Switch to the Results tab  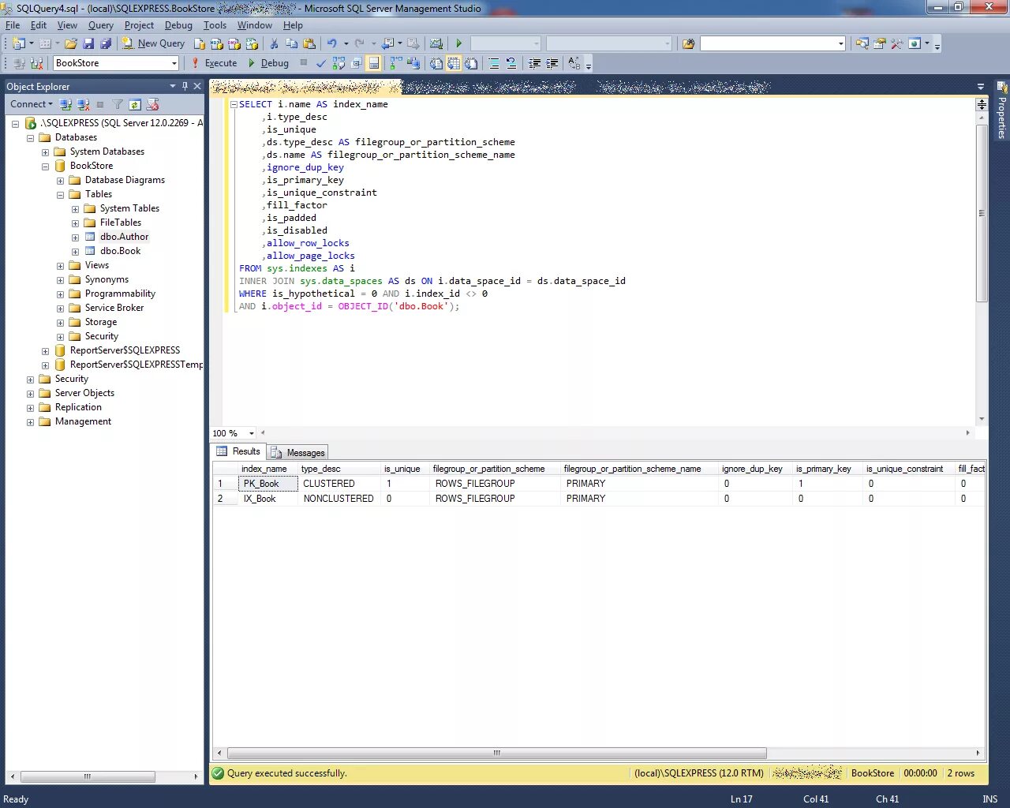pos(238,451)
